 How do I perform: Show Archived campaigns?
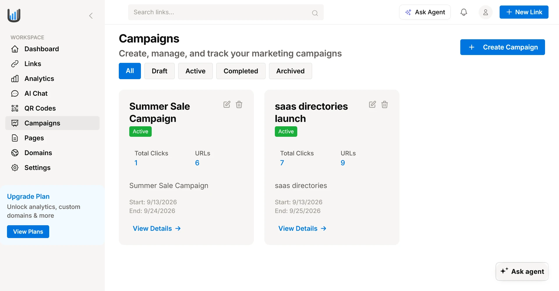pos(290,71)
